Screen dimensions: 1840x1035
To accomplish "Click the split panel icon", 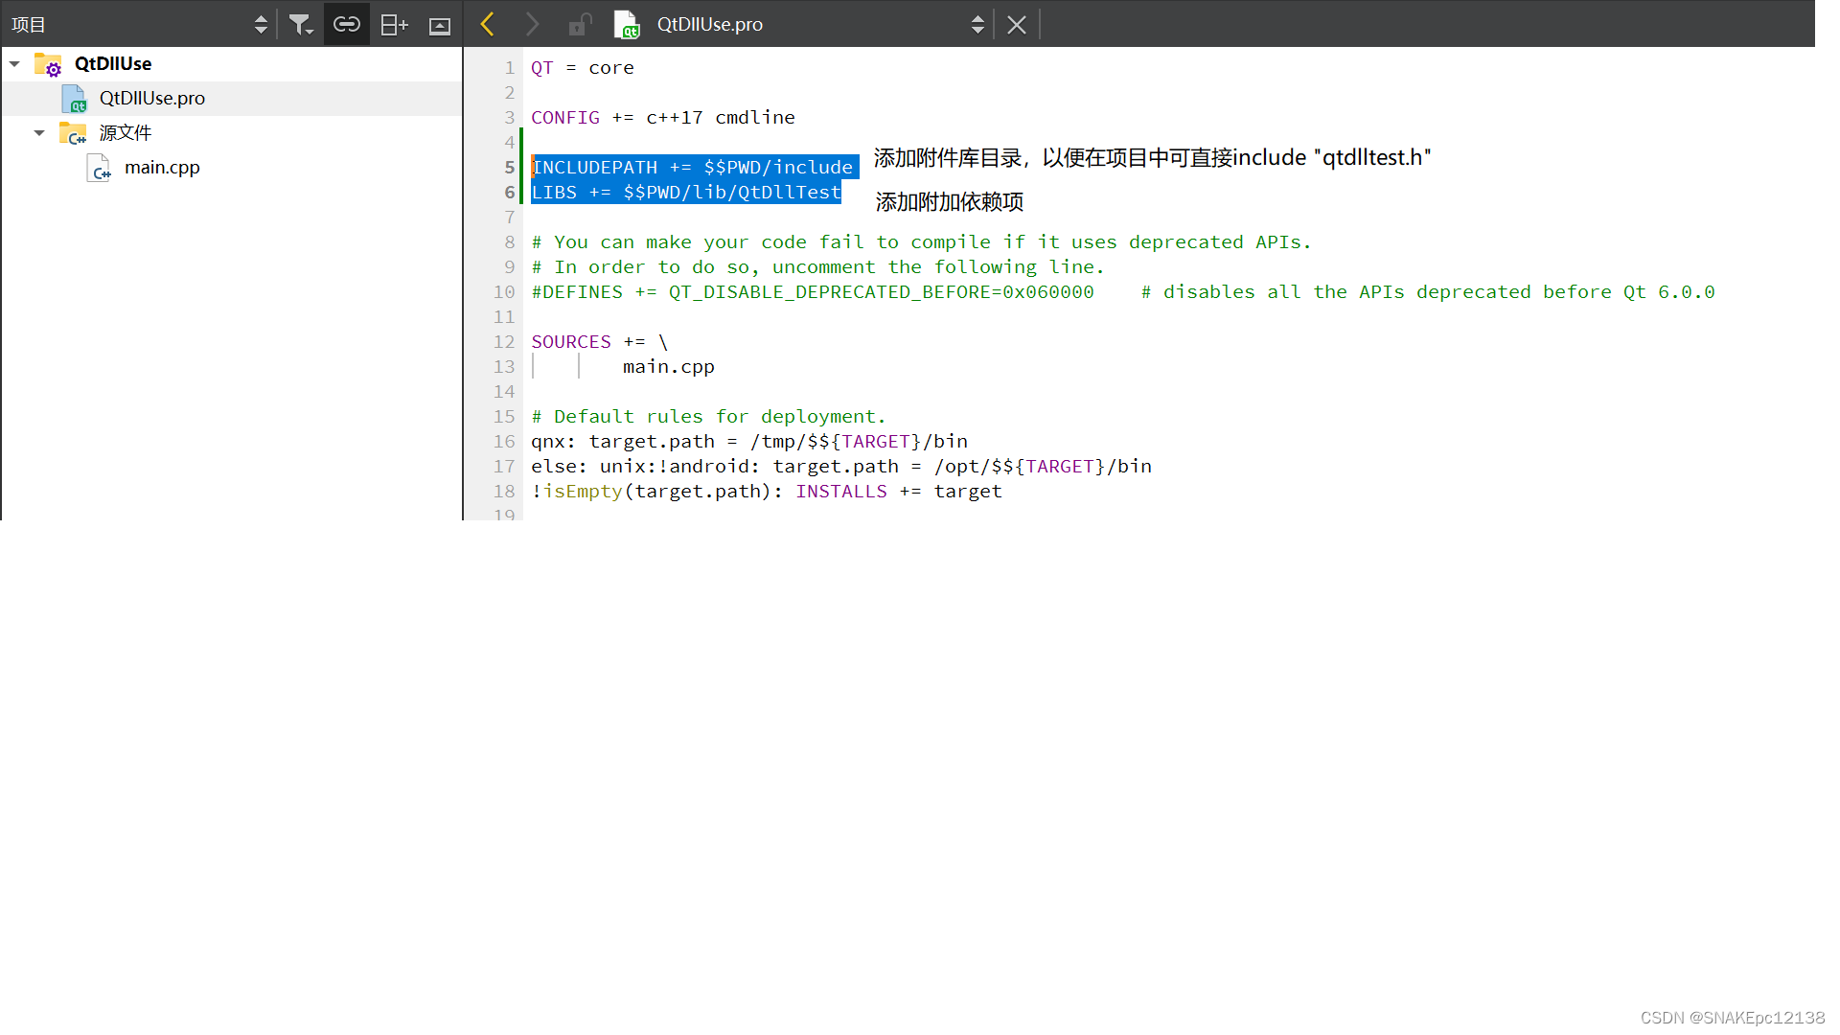I will coord(394,25).
